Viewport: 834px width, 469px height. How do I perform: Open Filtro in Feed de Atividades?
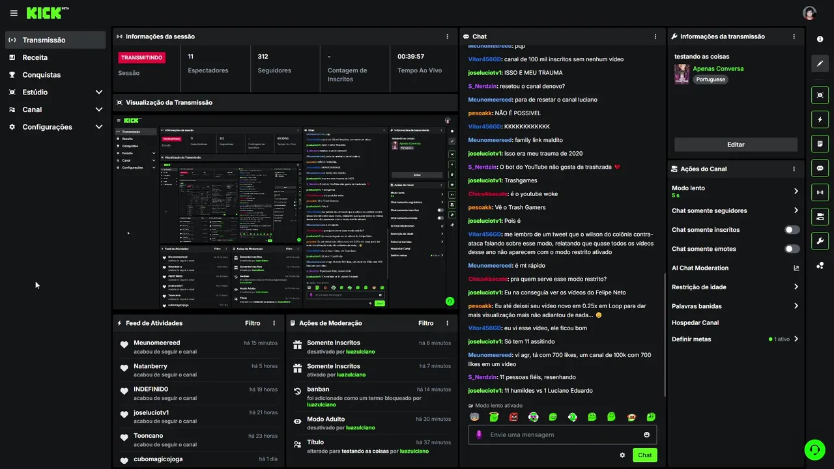point(253,323)
